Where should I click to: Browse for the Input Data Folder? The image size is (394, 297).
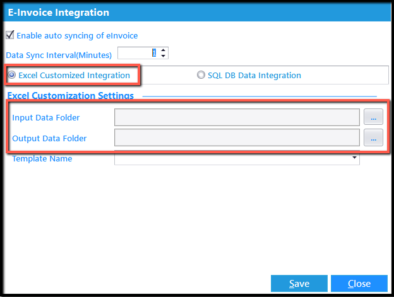coord(373,117)
